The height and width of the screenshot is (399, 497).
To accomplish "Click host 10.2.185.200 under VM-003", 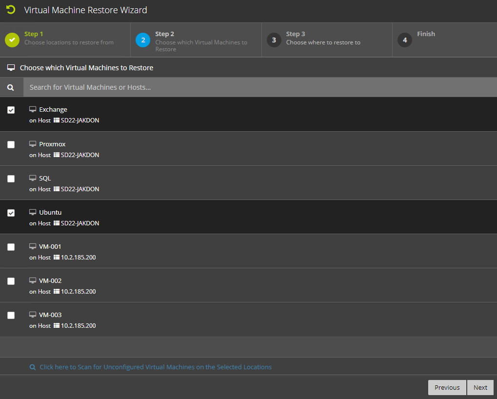I will coord(79,326).
